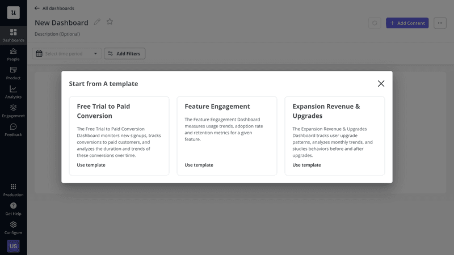The width and height of the screenshot is (454, 255).
Task: Open the three-dot more options menu
Action: pyautogui.click(x=440, y=23)
